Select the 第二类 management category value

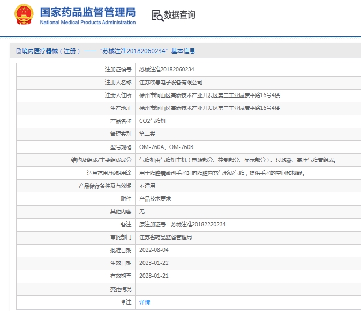147,134
